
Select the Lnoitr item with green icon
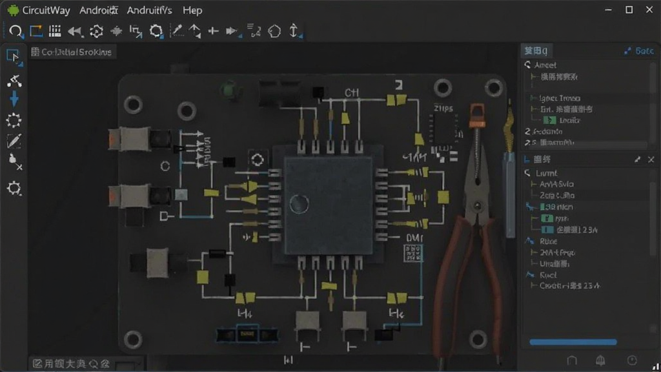(x=562, y=120)
